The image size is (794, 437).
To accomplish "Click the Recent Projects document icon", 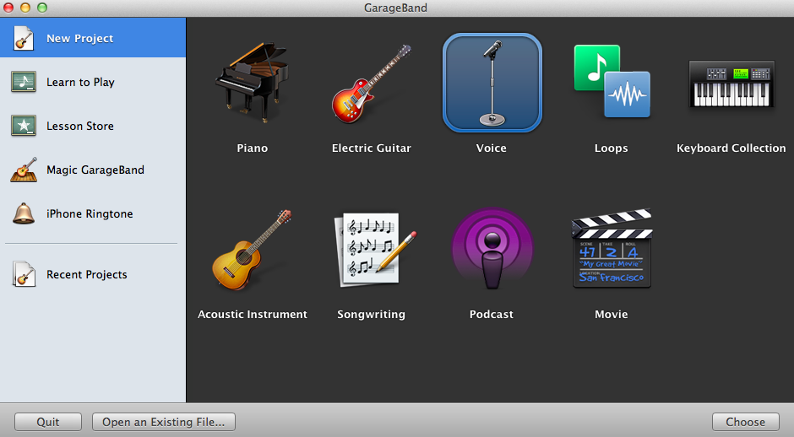I will coord(24,274).
